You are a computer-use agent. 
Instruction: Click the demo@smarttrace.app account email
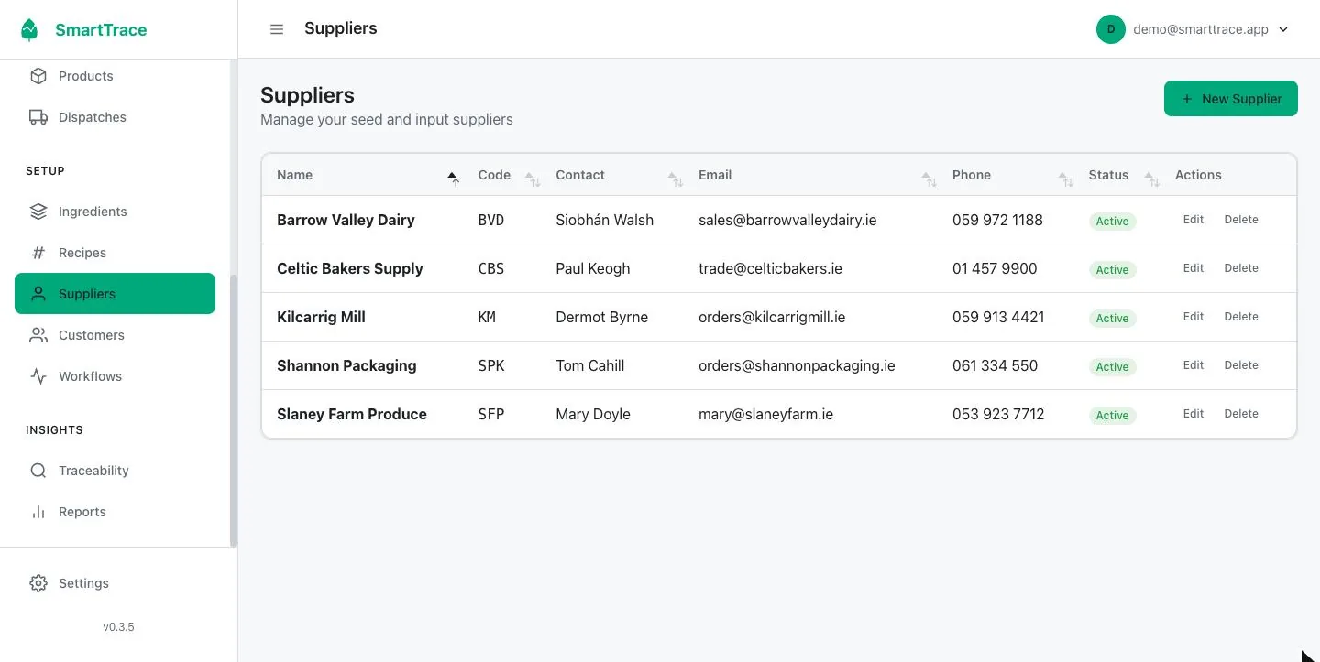1201,29
